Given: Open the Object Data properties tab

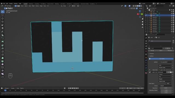Looking at the screenshot, I should pos(146,70).
